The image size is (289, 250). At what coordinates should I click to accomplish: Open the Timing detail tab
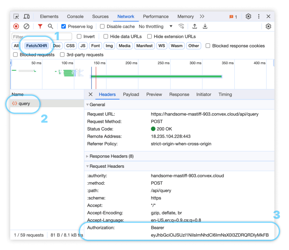225,94
